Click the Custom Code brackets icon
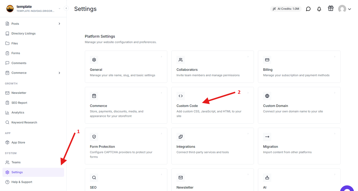Screen dimensions: 358x191 point(181,96)
